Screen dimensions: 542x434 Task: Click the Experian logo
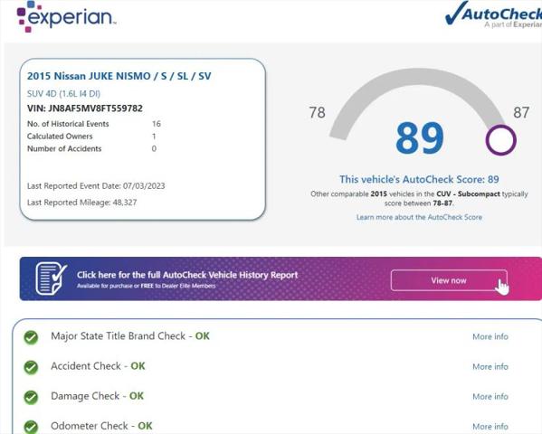tap(66, 16)
